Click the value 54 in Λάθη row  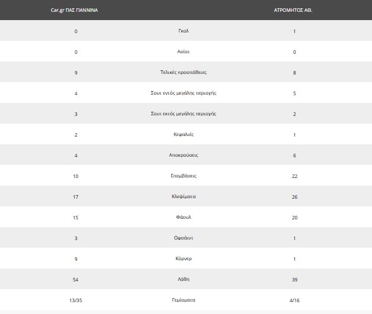(76, 279)
